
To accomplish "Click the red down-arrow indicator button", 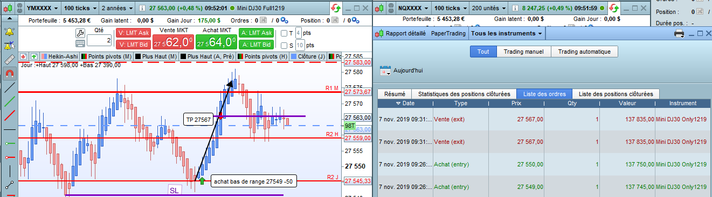I will tap(24, 56).
